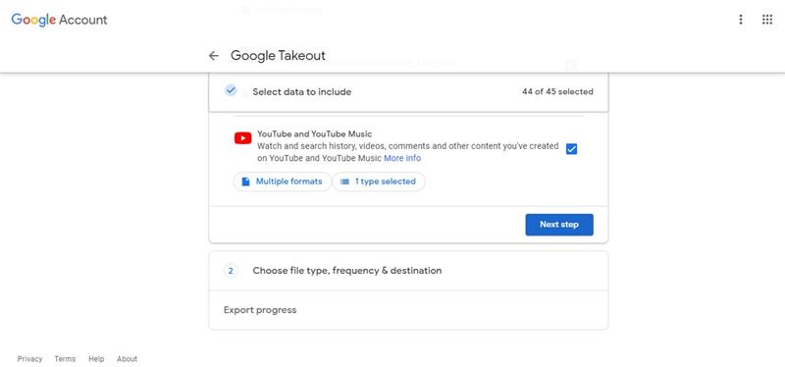
Task: Click the Next step button
Action: (x=559, y=225)
